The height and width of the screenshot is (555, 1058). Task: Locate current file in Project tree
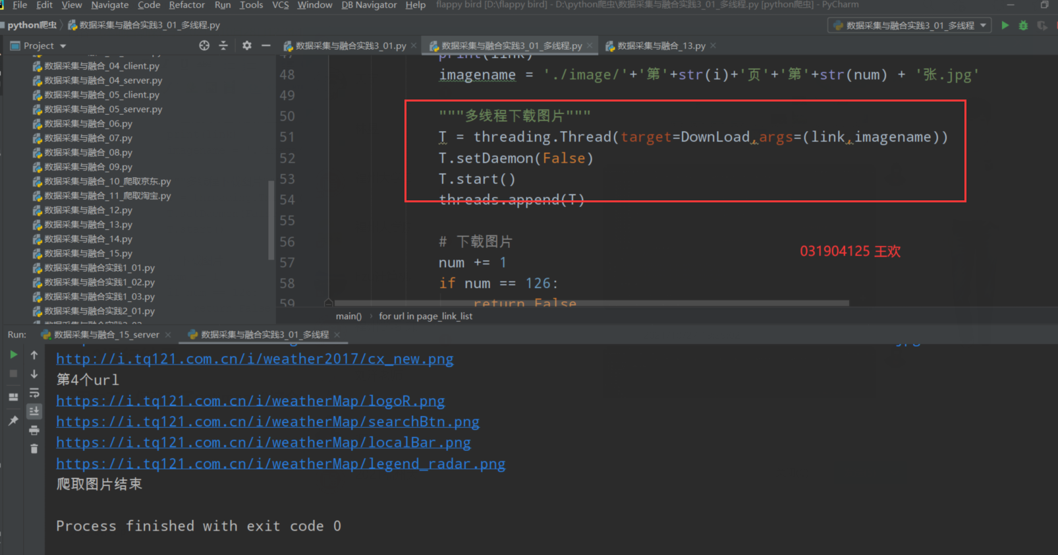click(x=204, y=45)
